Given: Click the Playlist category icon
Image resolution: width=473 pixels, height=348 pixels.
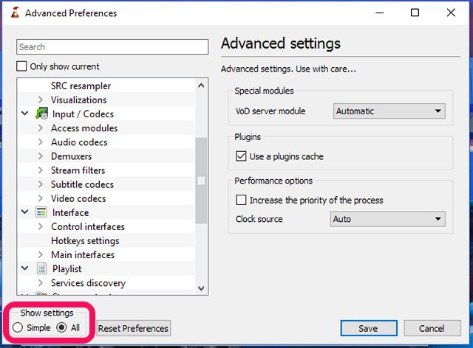Looking at the screenshot, I should point(41,269).
